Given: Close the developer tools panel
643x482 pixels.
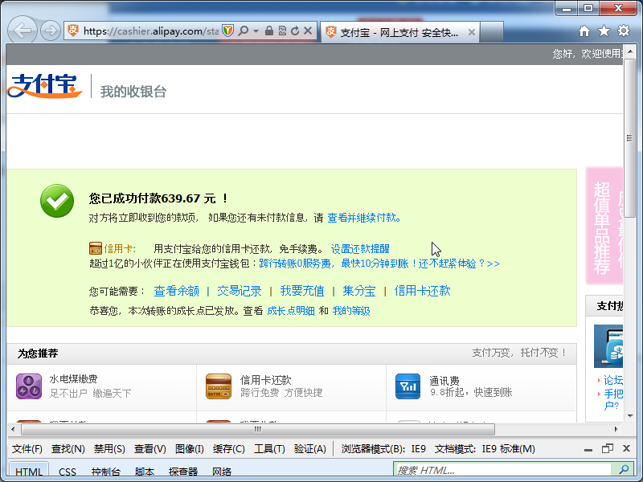Looking at the screenshot, I should (626, 448).
